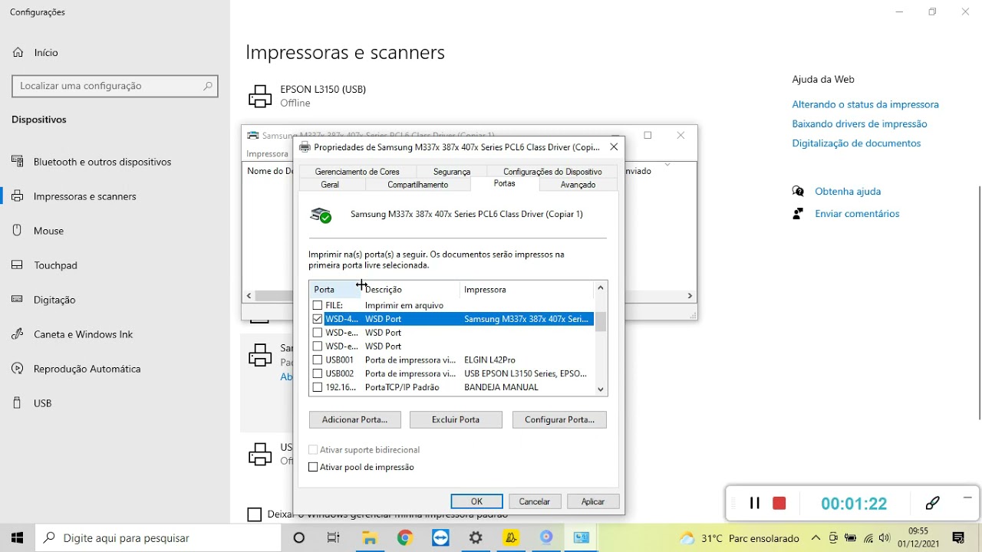Select the EPSON L3150 (USB) printer icon
The height and width of the screenshot is (552, 982).
[x=260, y=97]
